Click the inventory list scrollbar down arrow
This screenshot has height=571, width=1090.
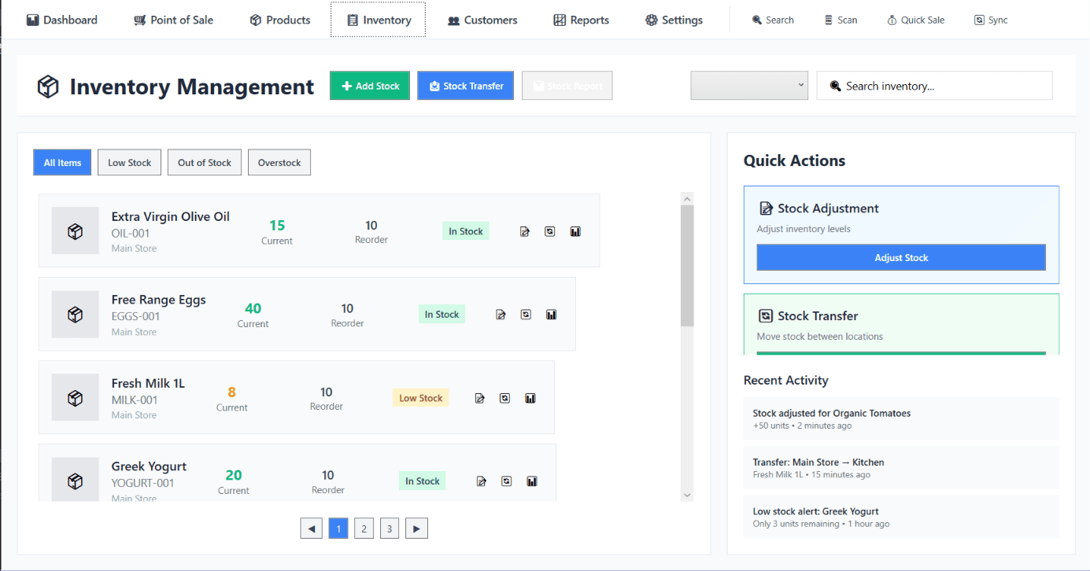(x=687, y=495)
